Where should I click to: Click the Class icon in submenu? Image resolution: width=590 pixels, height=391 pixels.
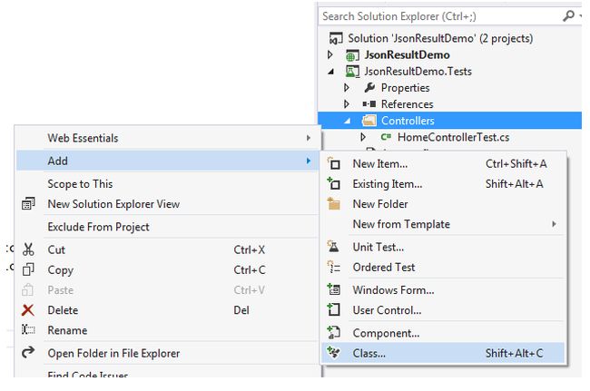(x=334, y=353)
